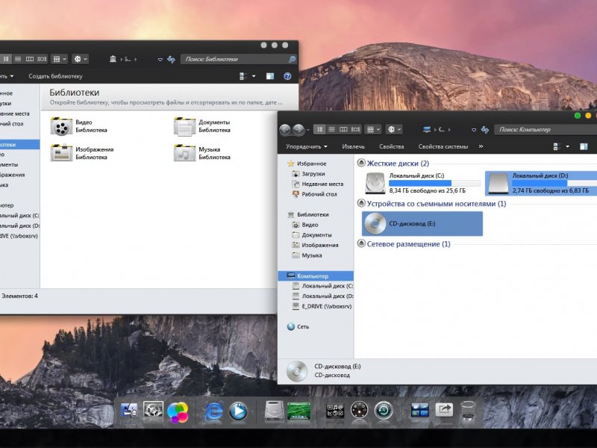Open the Упорядочить menu
This screenshot has width=597, height=448.
pos(307,146)
